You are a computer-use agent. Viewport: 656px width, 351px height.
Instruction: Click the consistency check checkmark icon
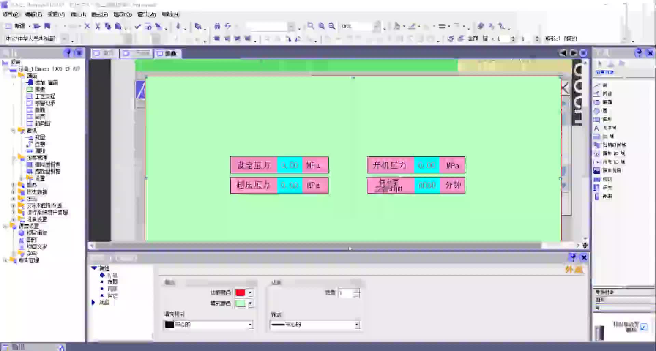pos(138,26)
